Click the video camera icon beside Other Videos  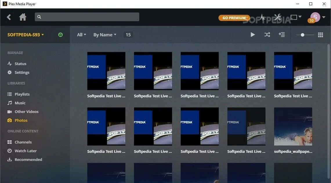[10, 112]
